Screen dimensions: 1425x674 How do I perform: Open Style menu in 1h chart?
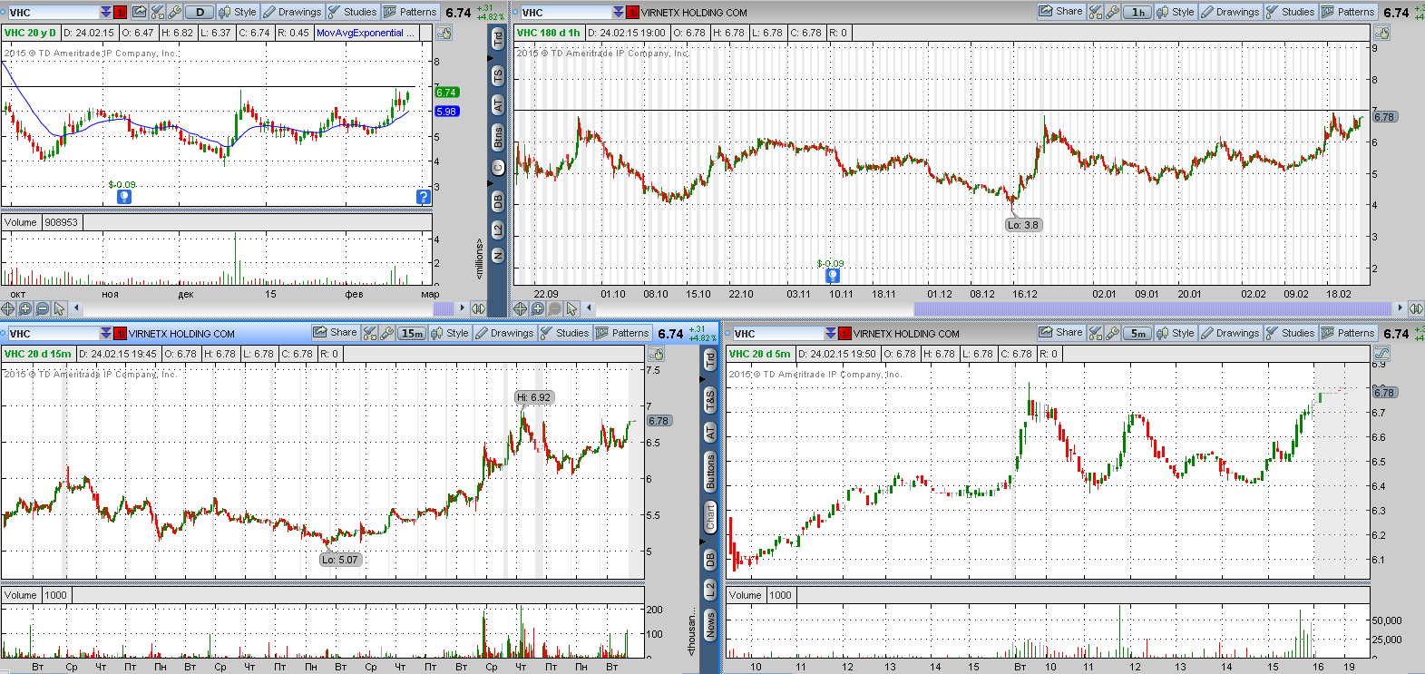click(1176, 12)
